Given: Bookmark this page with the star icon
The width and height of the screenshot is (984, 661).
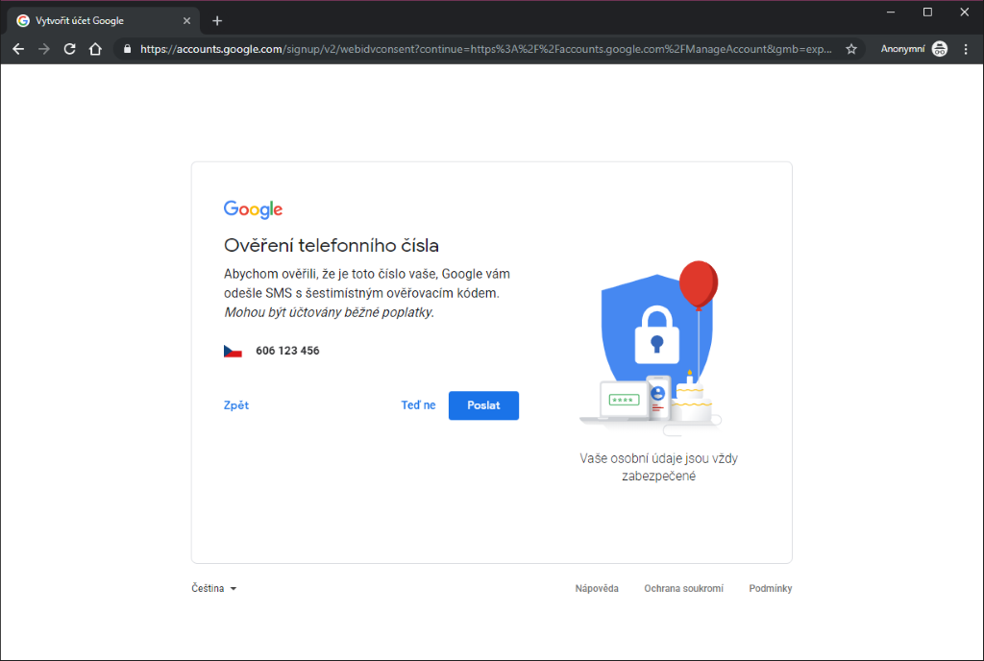Looking at the screenshot, I should (851, 49).
